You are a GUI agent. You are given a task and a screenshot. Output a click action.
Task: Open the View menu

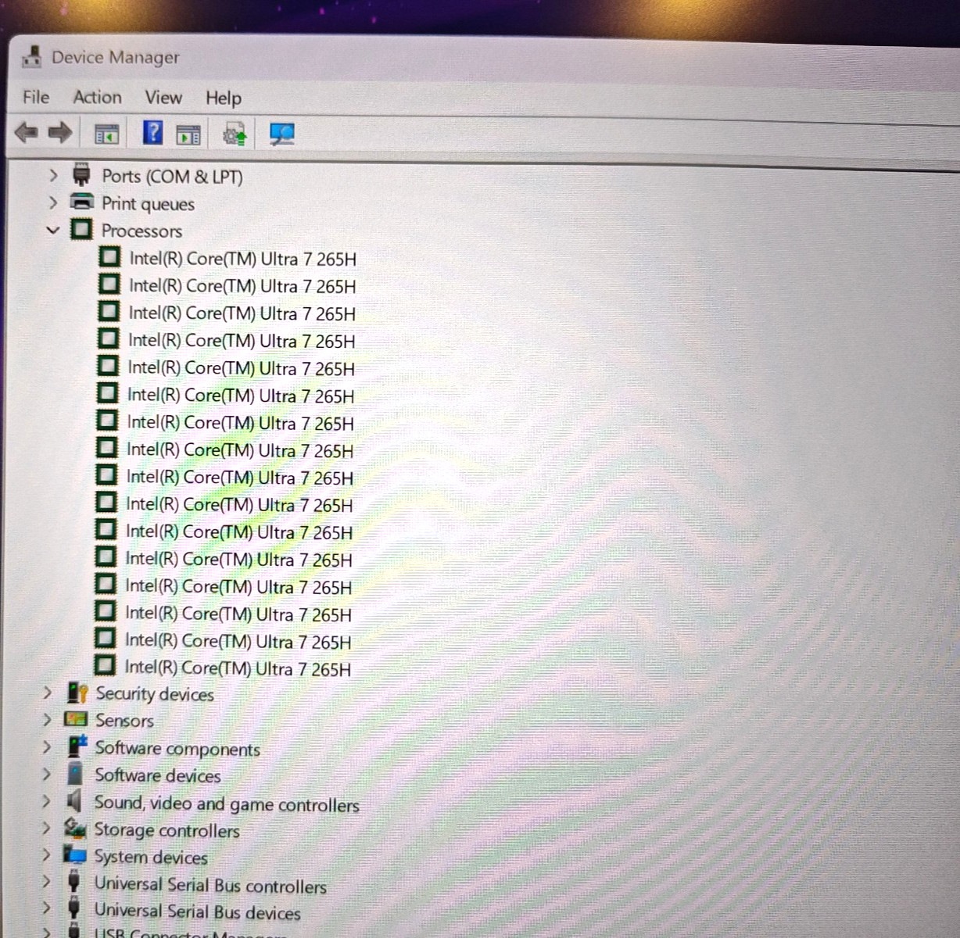click(163, 98)
